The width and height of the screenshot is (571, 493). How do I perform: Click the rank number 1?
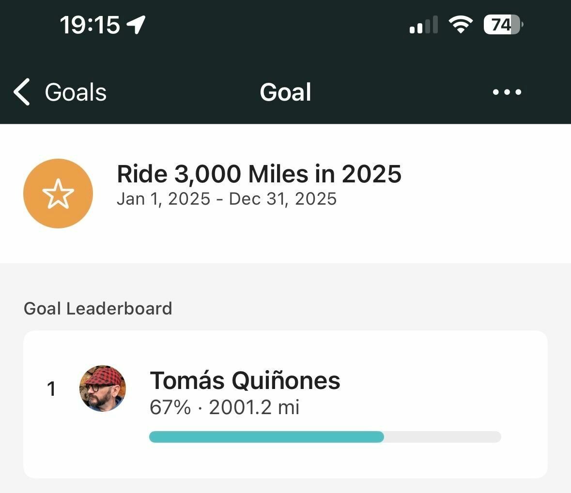click(51, 389)
